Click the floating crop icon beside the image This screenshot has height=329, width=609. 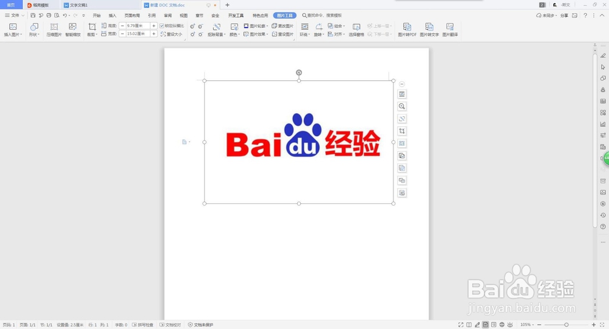[402, 131]
